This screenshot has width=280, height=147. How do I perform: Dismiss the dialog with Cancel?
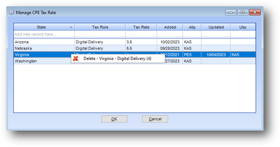(155, 119)
